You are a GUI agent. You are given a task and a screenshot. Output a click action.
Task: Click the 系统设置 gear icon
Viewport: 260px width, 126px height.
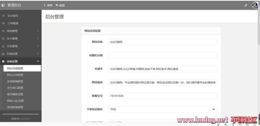click(x=3, y=61)
